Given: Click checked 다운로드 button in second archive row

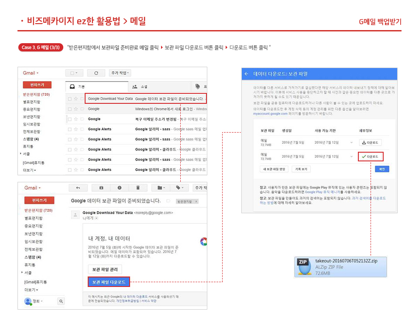Looking at the screenshot, I should pyautogui.click(x=371, y=157).
